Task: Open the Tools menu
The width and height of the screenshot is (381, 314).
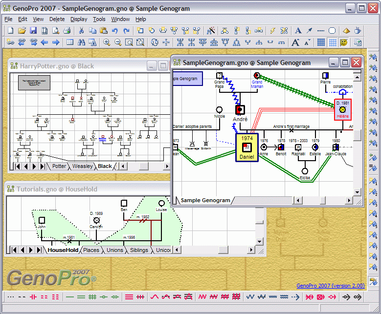Action: pos(99,19)
